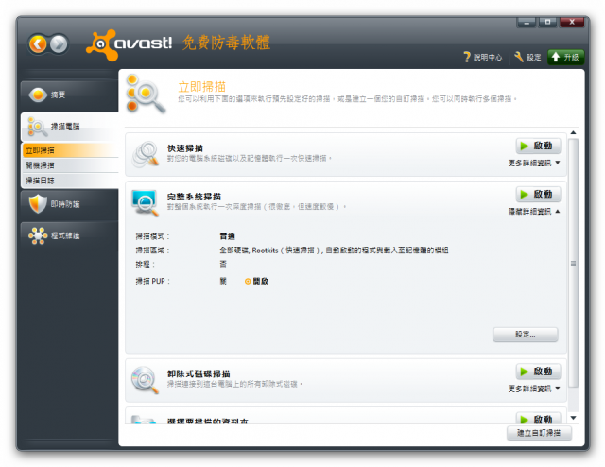605x467 pixels.
Task: Click the 掃描 PUP label
Action: [x=152, y=282]
